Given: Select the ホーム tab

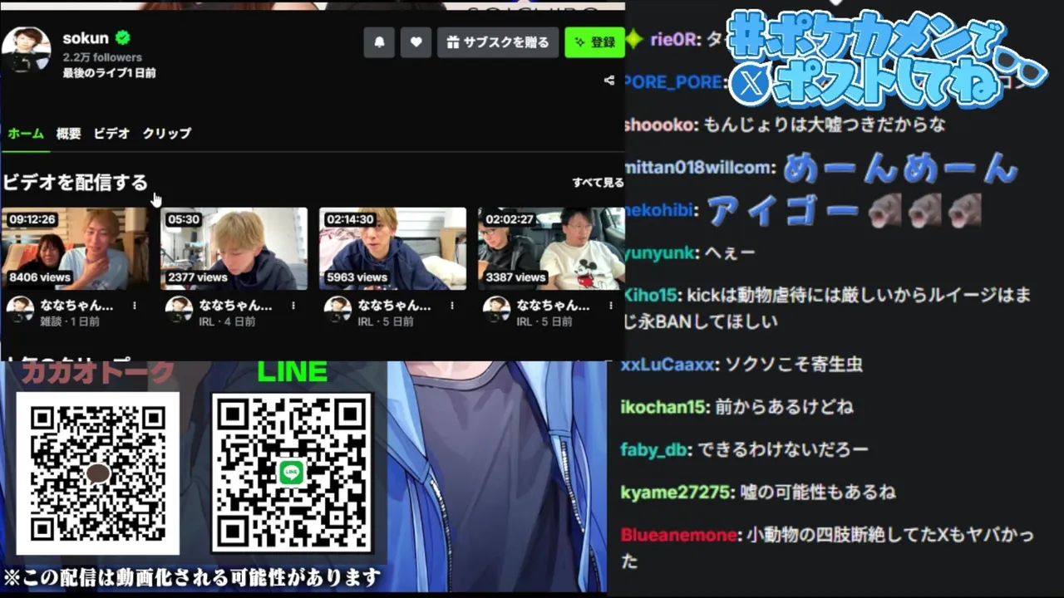Looking at the screenshot, I should pyautogui.click(x=26, y=133).
